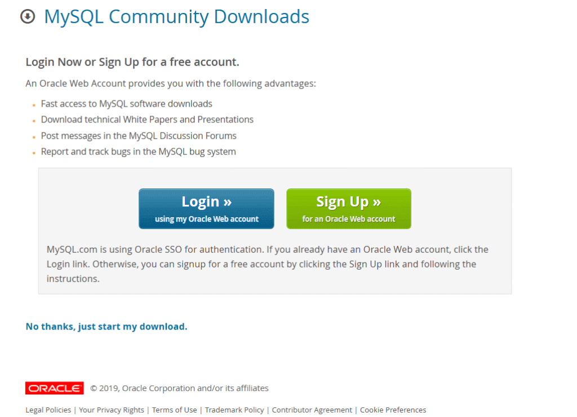Click the 'Login Now or Sign Up' heading
577x417 pixels.
click(132, 62)
